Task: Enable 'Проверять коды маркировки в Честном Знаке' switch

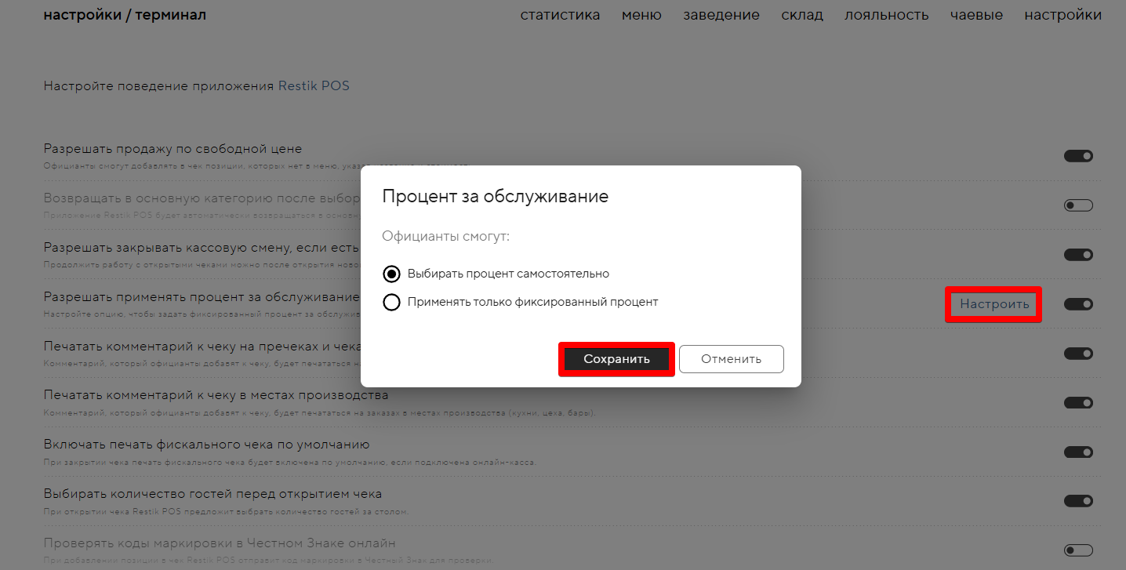Action: point(1078,550)
